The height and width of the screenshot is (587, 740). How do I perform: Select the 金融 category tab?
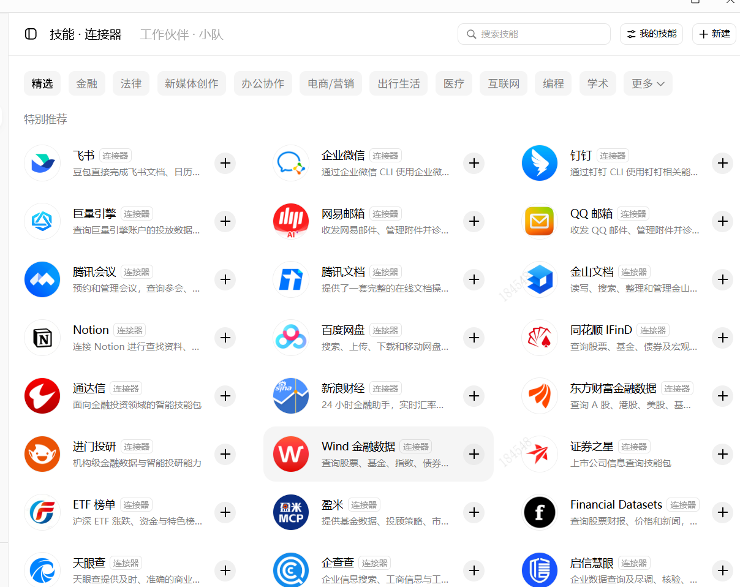click(x=87, y=83)
